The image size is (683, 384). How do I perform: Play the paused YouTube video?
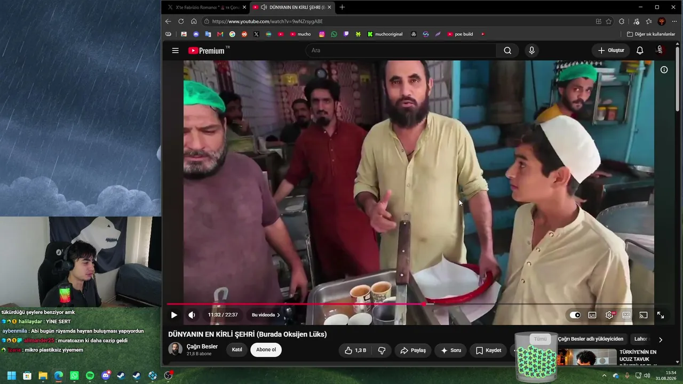pyautogui.click(x=174, y=315)
